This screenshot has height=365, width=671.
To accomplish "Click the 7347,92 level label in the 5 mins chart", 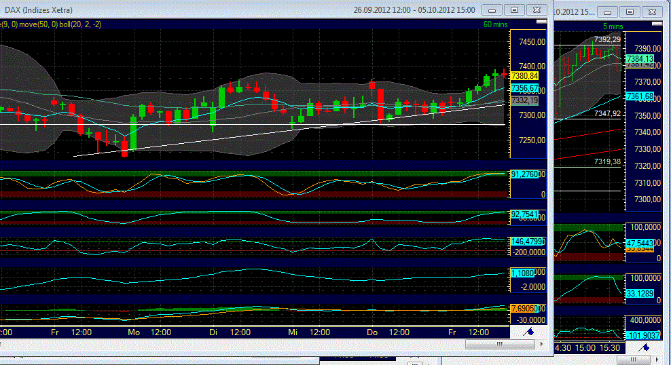I will (607, 114).
